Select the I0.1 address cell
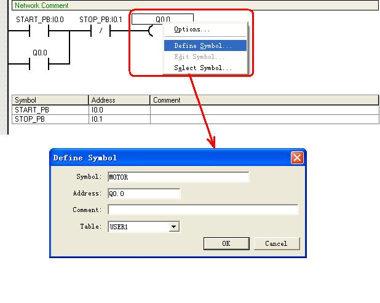Image resolution: width=380 pixels, height=303 pixels. [x=119, y=119]
